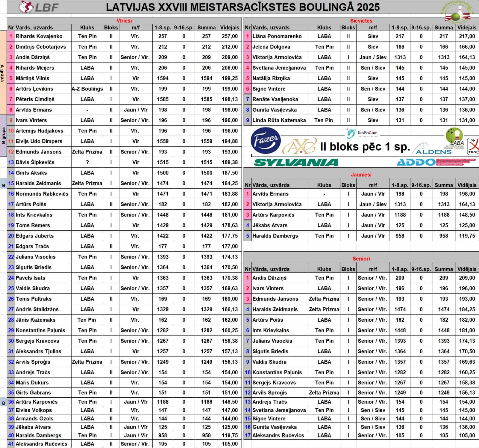479x448 pixels.
Task: Select the 'Jaunieši' section heading
Action: [361, 175]
